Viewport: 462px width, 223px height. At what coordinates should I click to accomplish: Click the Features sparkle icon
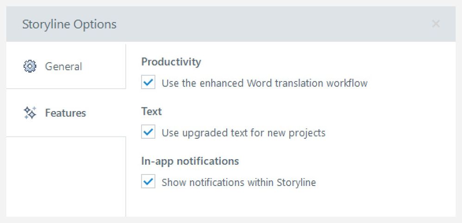[x=30, y=113]
